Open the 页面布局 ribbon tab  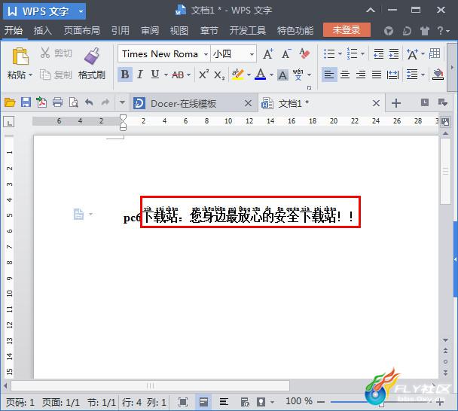pyautogui.click(x=82, y=30)
